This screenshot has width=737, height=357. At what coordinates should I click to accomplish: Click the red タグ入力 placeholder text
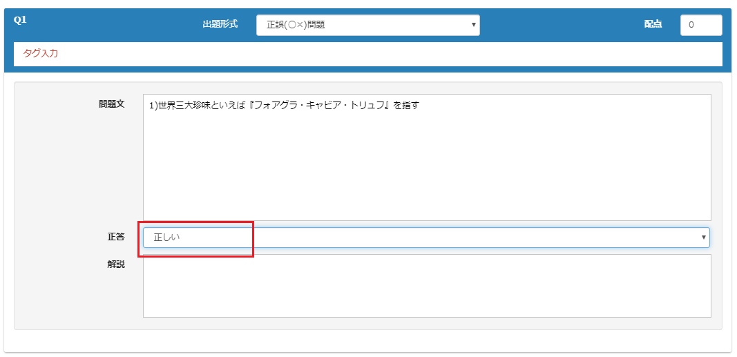(41, 54)
